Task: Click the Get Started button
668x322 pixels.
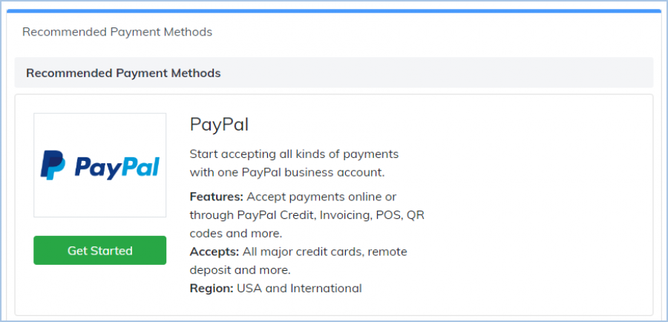Action: [99, 251]
